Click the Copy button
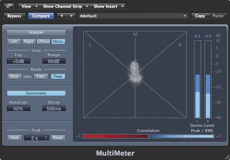The height and width of the screenshot is (160, 230). (200, 16)
